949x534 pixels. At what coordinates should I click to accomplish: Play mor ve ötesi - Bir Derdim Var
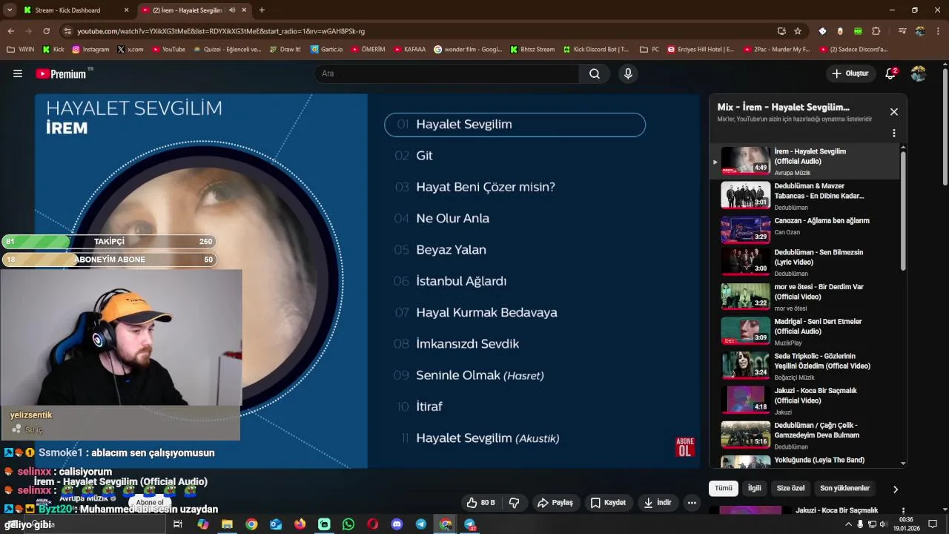coord(804,297)
